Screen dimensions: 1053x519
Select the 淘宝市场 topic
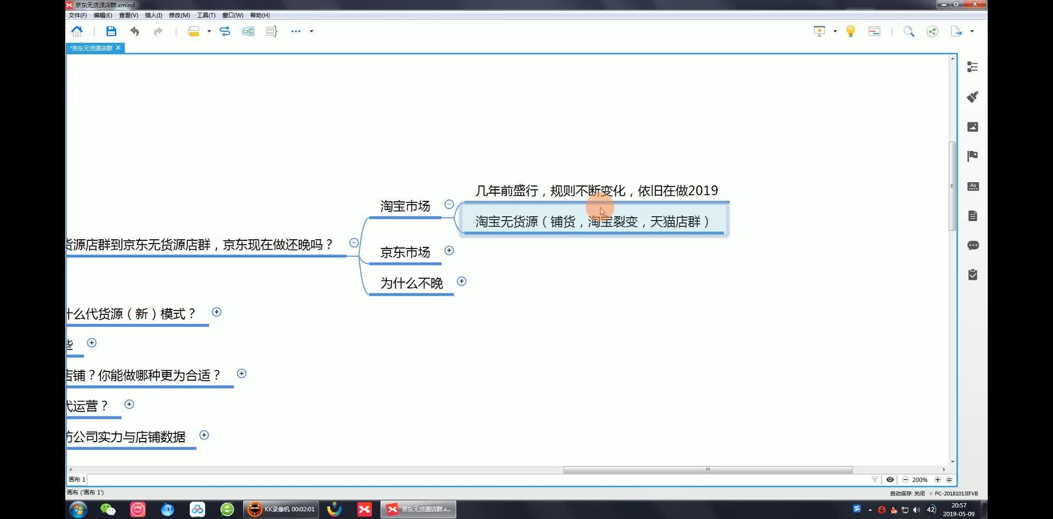(x=405, y=206)
